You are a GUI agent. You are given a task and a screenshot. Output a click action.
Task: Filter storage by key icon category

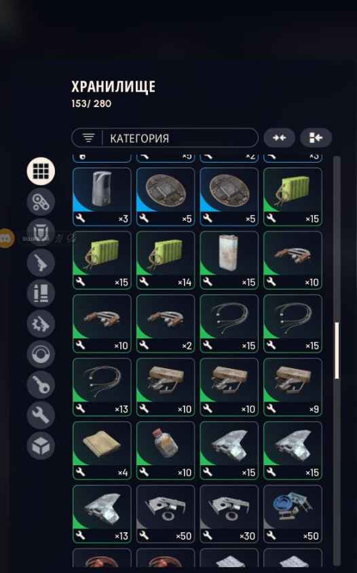coord(41,384)
